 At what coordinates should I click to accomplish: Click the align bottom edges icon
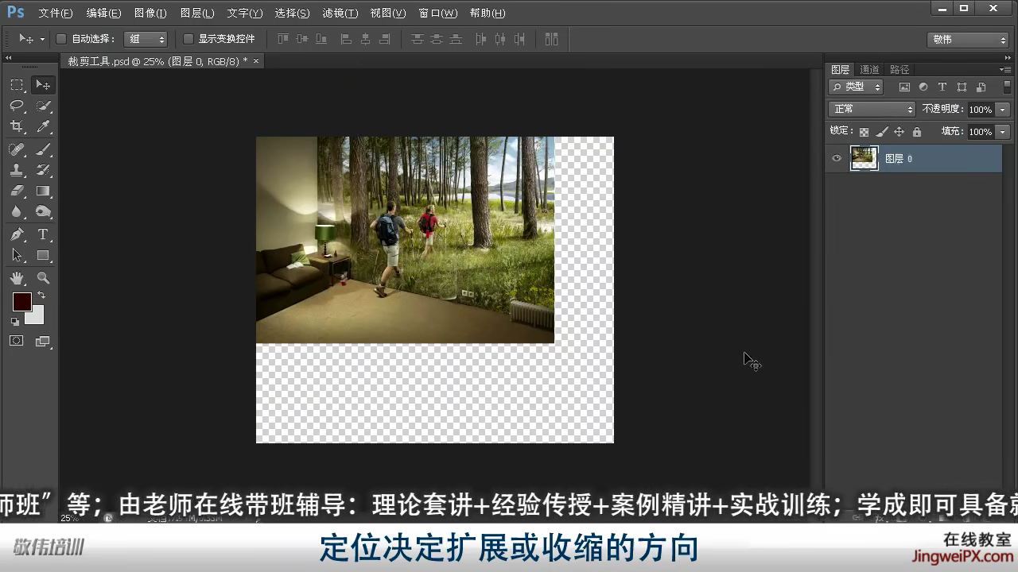[x=321, y=39]
